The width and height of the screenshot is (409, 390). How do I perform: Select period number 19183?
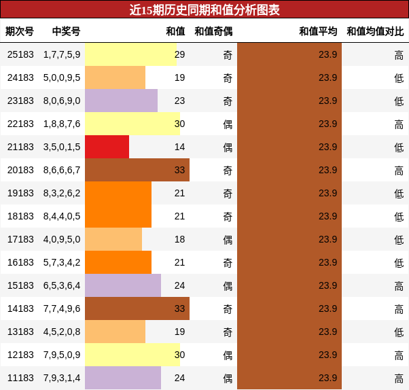point(20,193)
